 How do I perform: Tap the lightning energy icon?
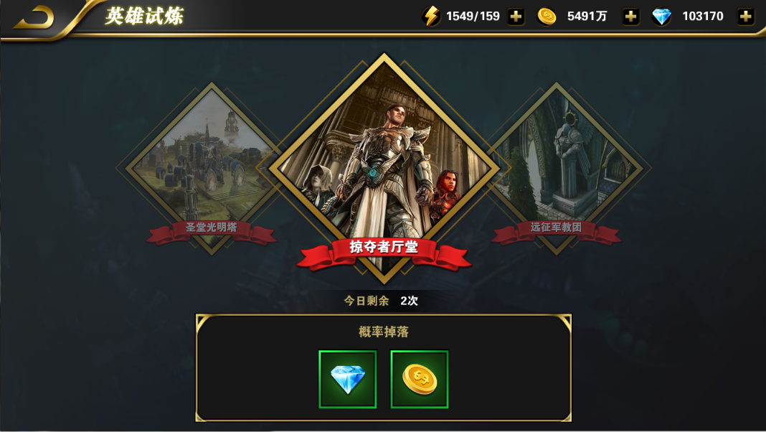click(431, 16)
